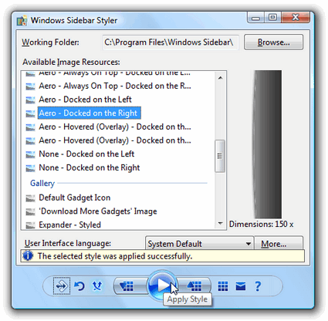This screenshot has width=328, height=321.
Task: Click the list scrollbar up arrow
Action: coord(220,78)
